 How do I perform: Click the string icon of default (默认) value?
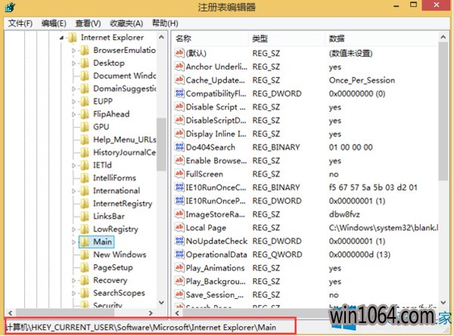pos(179,53)
